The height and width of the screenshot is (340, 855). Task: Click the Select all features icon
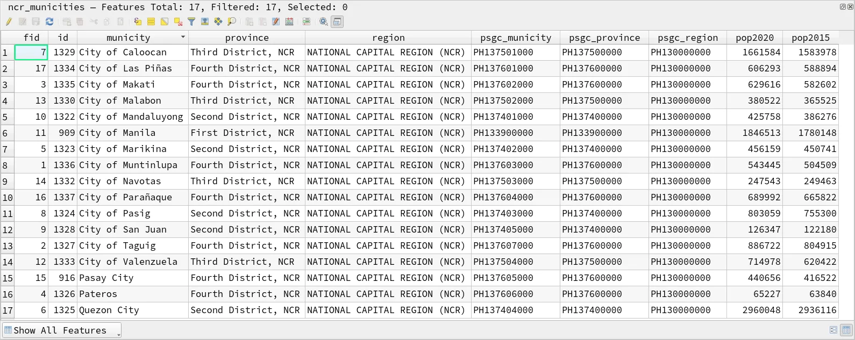pyautogui.click(x=151, y=21)
